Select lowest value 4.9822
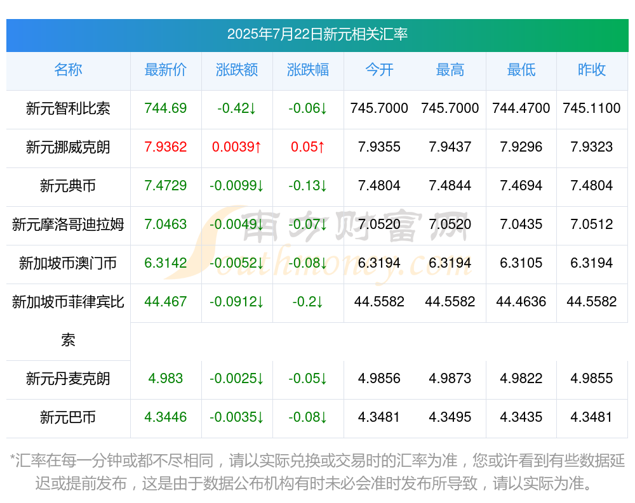The height and width of the screenshot is (503, 635). click(521, 379)
